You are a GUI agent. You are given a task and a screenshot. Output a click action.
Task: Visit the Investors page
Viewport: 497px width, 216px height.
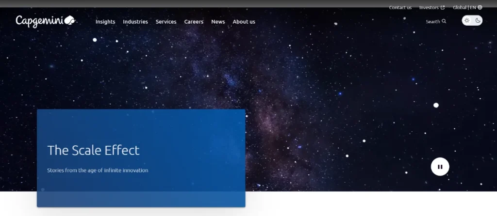click(x=429, y=7)
